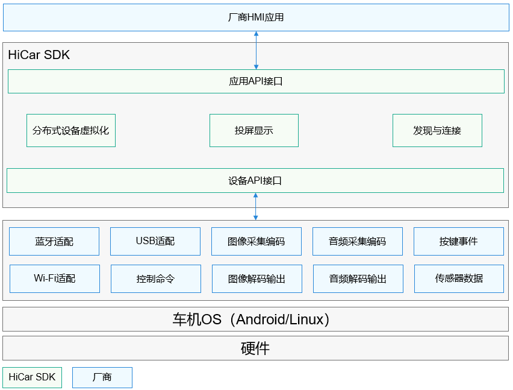This screenshot has height=390, width=513.
Task: Click the 音频解码输出 block
Action: click(x=358, y=278)
